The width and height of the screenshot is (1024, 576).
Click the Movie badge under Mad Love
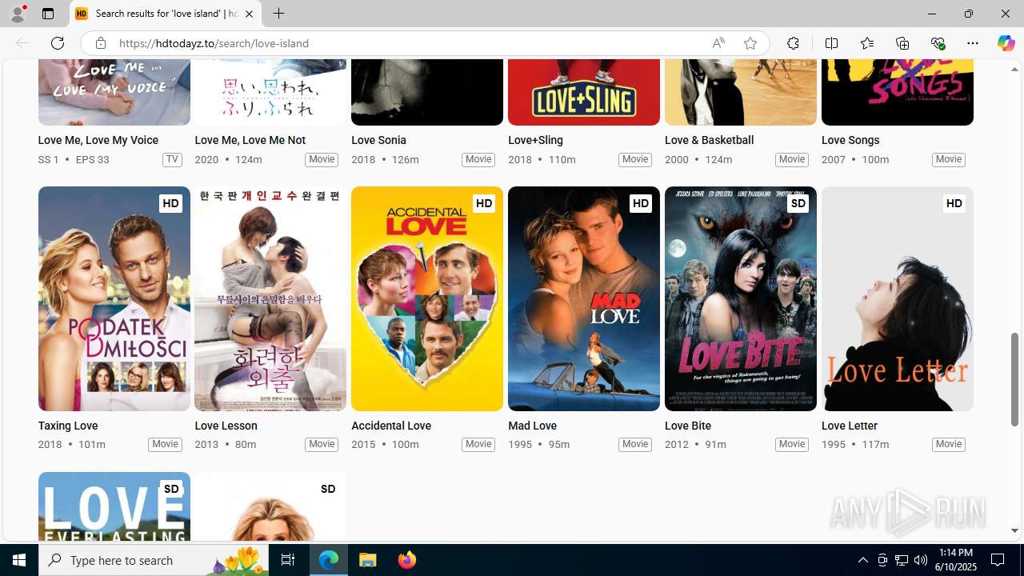click(x=635, y=444)
